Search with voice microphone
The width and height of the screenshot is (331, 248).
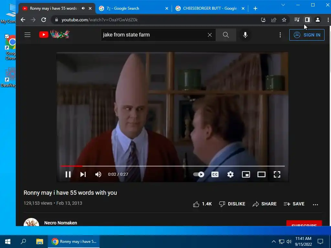click(245, 35)
